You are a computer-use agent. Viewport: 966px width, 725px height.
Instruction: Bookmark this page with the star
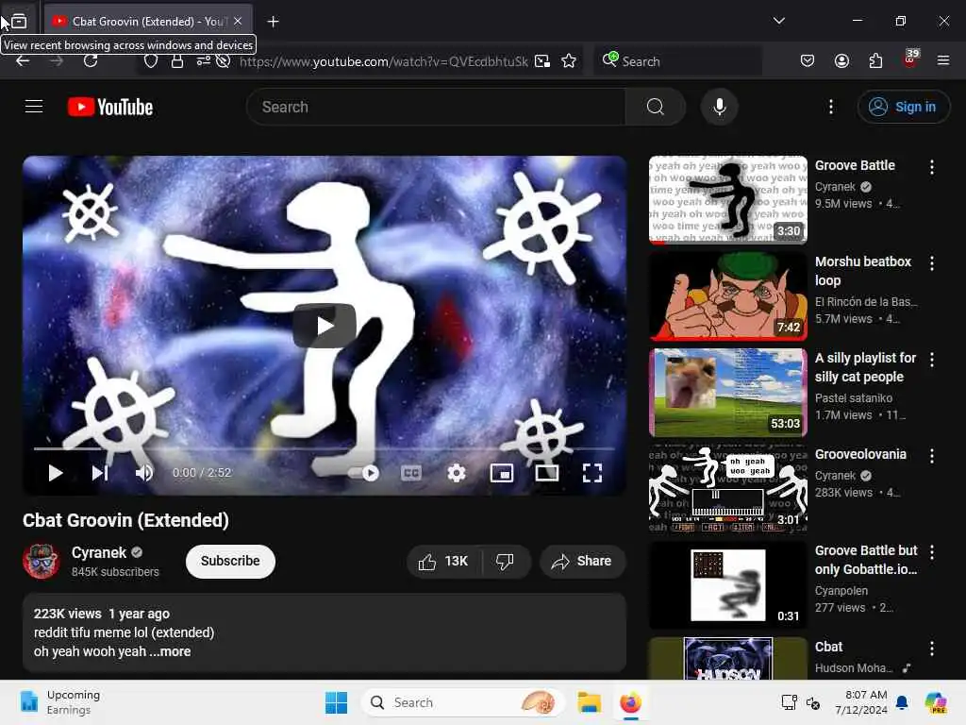click(569, 61)
